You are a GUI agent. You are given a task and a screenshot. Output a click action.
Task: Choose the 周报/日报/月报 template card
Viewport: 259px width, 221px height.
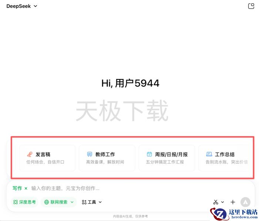pyautogui.click(x=167, y=158)
